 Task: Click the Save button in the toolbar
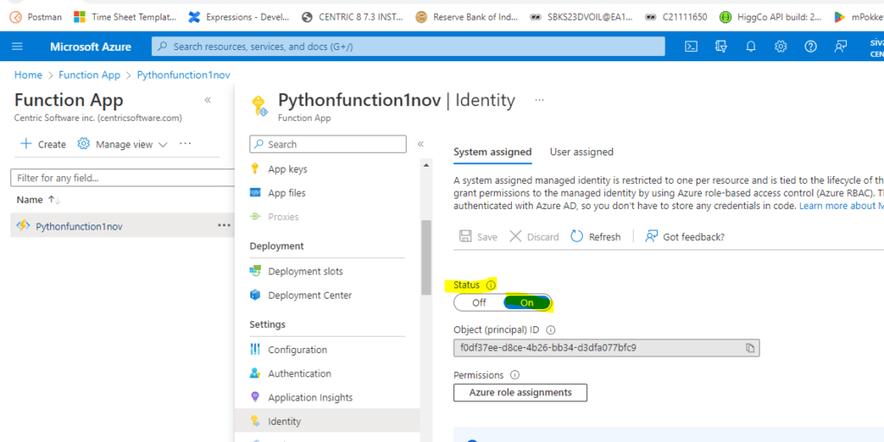coord(478,237)
